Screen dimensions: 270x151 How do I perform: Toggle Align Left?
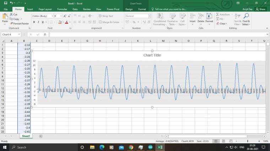pyautogui.click(x=75, y=22)
